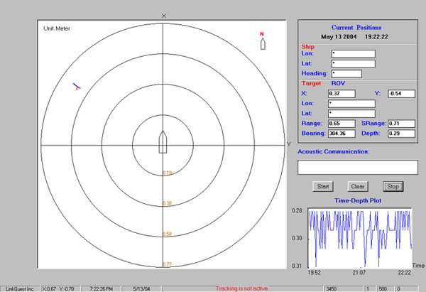Select the blue ROV target marker
Viewport: 426px width, 292px height.
(77, 87)
